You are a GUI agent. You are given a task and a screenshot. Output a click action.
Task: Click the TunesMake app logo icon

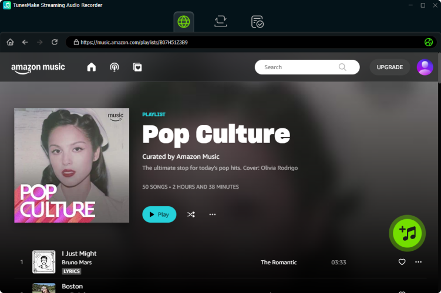[x=6, y=5]
